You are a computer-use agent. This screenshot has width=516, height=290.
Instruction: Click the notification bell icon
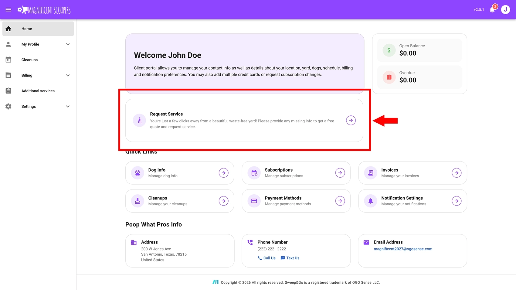(x=492, y=9)
